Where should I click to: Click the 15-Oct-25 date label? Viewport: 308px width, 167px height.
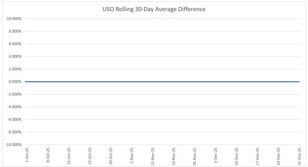click(69, 155)
